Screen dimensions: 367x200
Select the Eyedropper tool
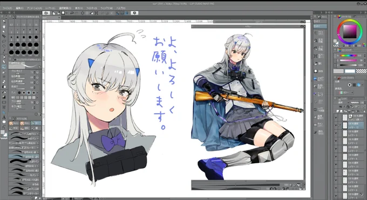point(4,51)
